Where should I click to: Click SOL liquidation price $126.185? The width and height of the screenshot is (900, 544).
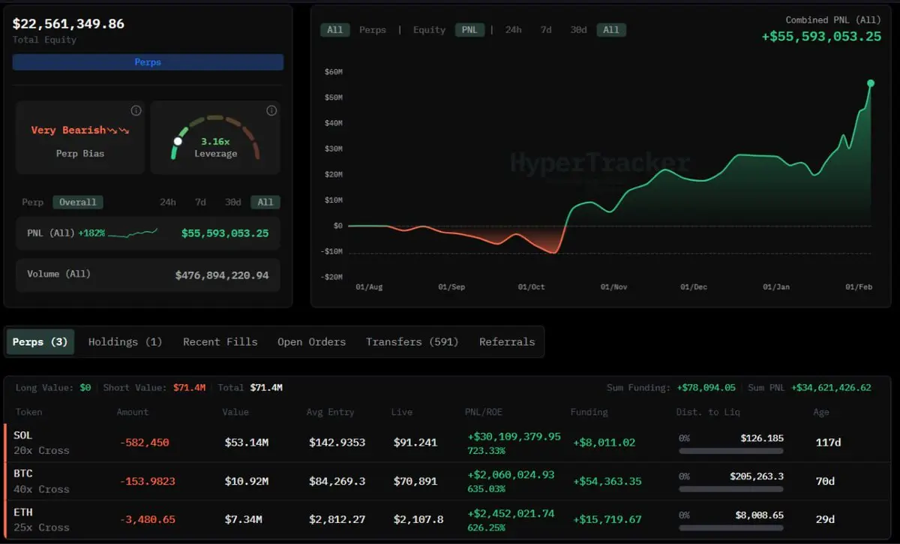[x=762, y=438]
